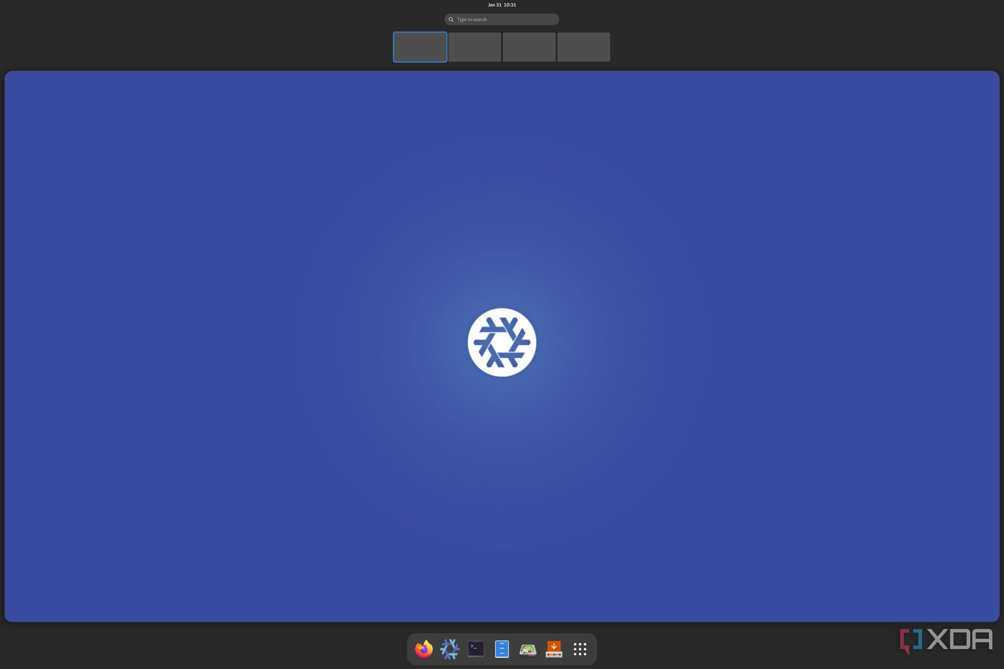The height and width of the screenshot is (669, 1004).
Task: Open terminal emulator from taskbar
Action: (476, 649)
